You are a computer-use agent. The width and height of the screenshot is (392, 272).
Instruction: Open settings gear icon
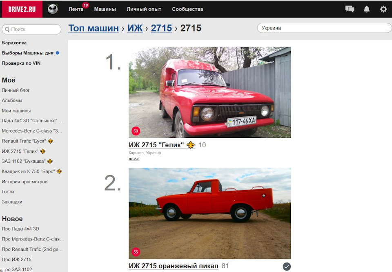pos(383,9)
